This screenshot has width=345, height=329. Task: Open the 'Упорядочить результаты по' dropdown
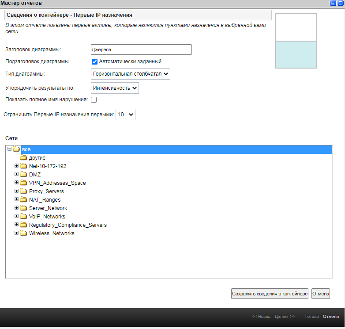(115, 88)
